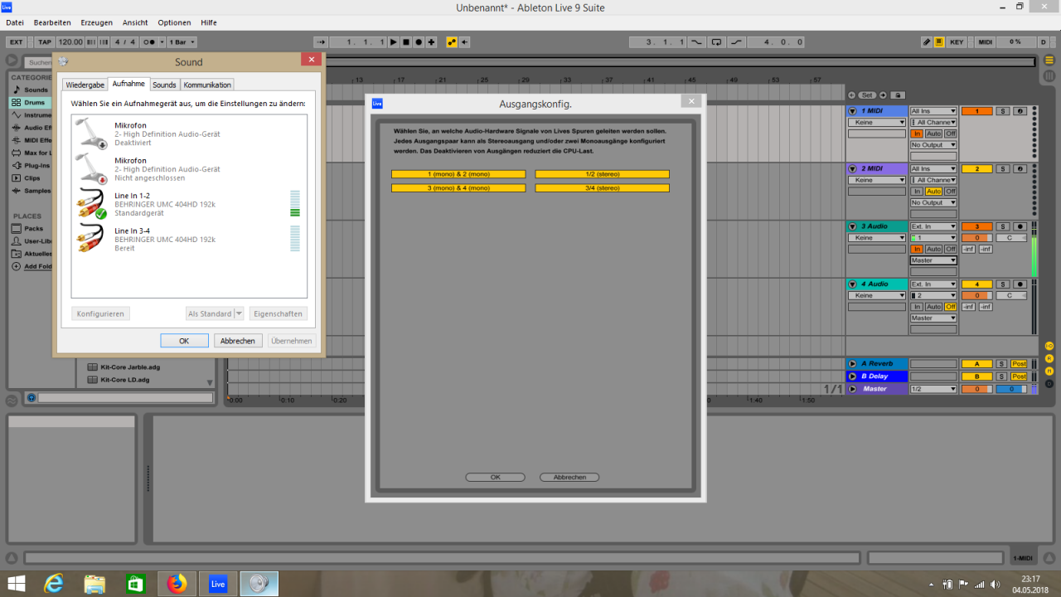Toggle the I-O section visibility button

(1049, 346)
